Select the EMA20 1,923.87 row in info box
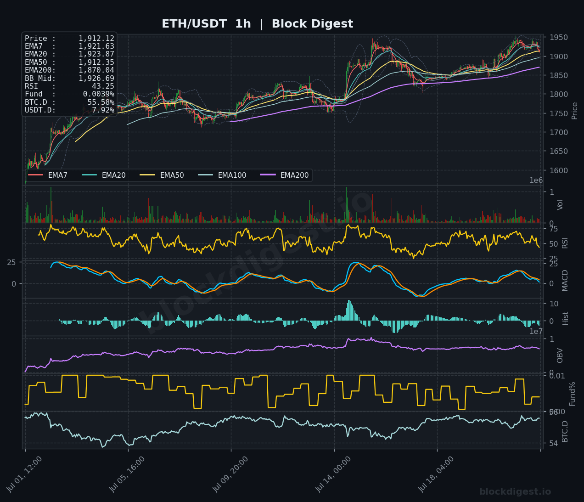Screen dimensions: 584x502 tap(69, 54)
